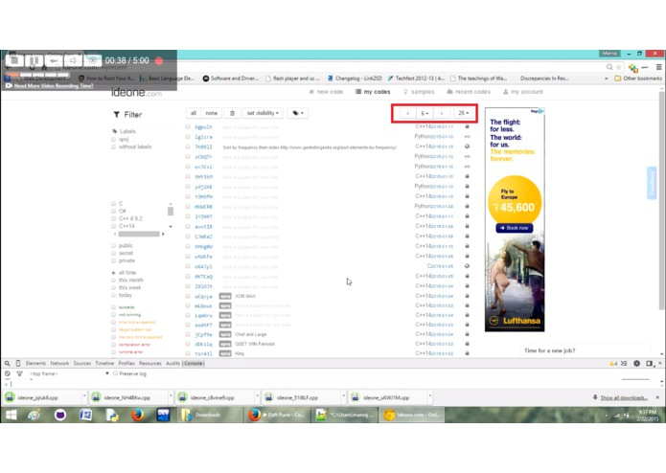Select the today radio button
Viewport: 666px width, 473px height.
coord(113,295)
